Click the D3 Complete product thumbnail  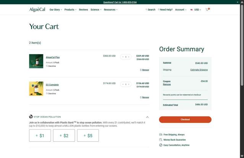click(36, 89)
